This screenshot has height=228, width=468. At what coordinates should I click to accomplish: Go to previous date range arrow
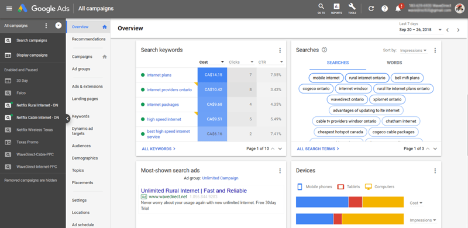tap(448, 30)
